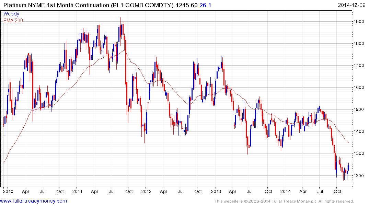Select the 1200 price axis label
The width and height of the screenshot is (369, 206).
(x=359, y=175)
